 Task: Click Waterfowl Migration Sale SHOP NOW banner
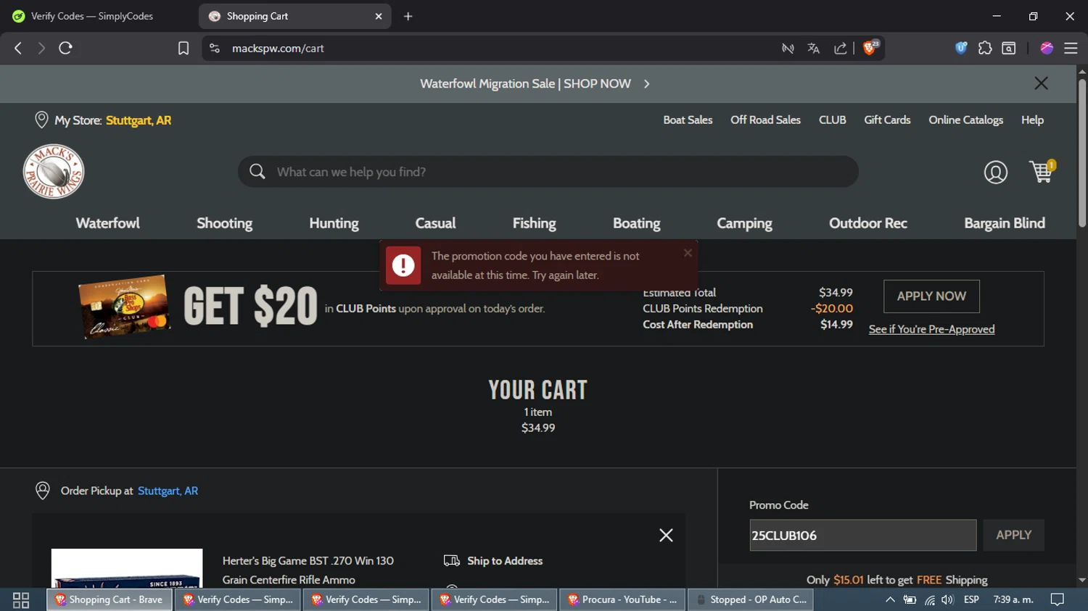[535, 83]
